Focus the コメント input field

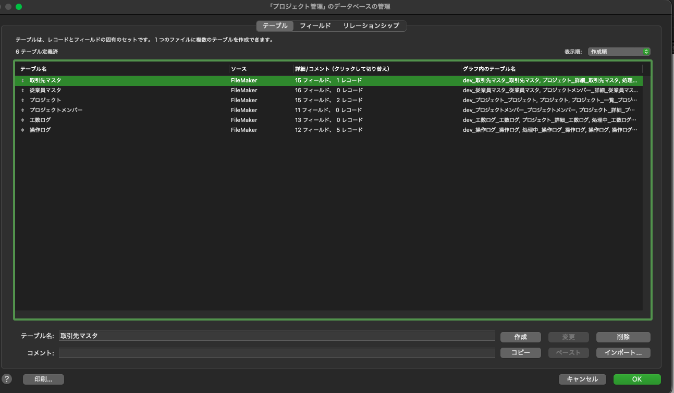277,353
